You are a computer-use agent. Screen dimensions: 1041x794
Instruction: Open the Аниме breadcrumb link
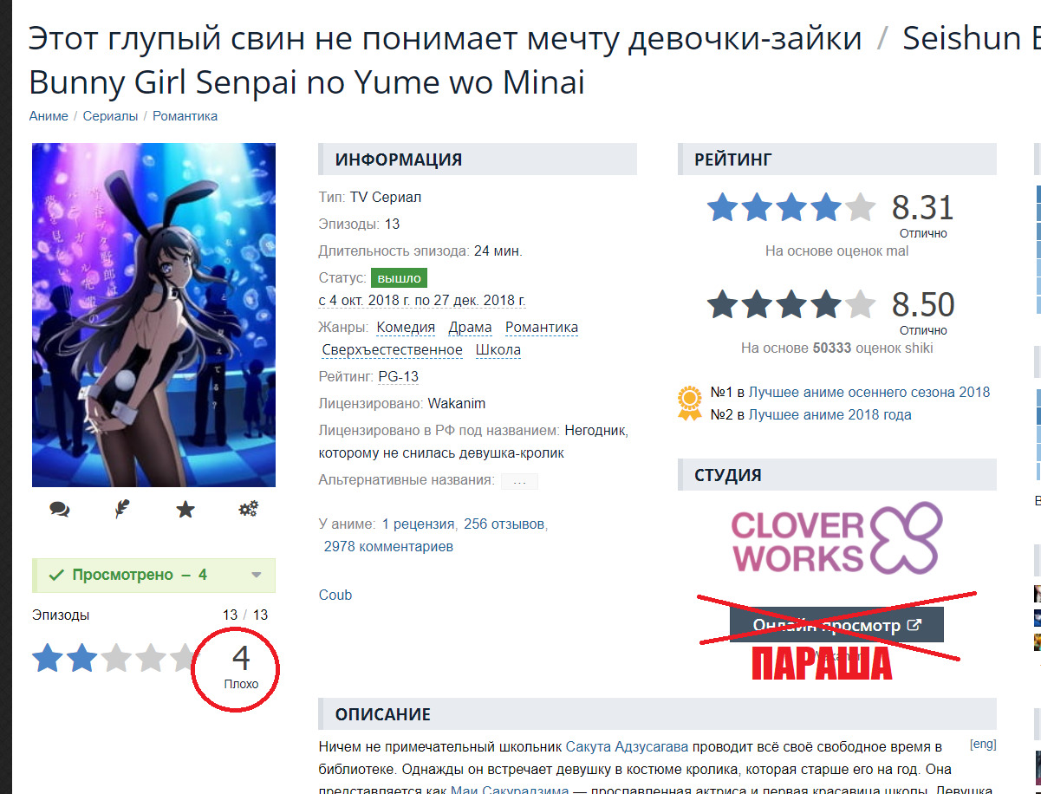tap(49, 116)
